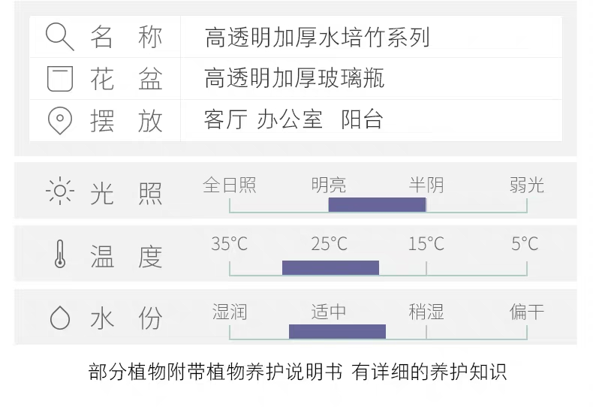Click the water drop icon beside 水份
This screenshot has height=407, width=593.
click(60, 318)
